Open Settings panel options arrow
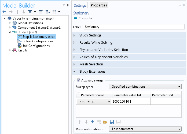The image size is (187, 134). coord(180,5)
